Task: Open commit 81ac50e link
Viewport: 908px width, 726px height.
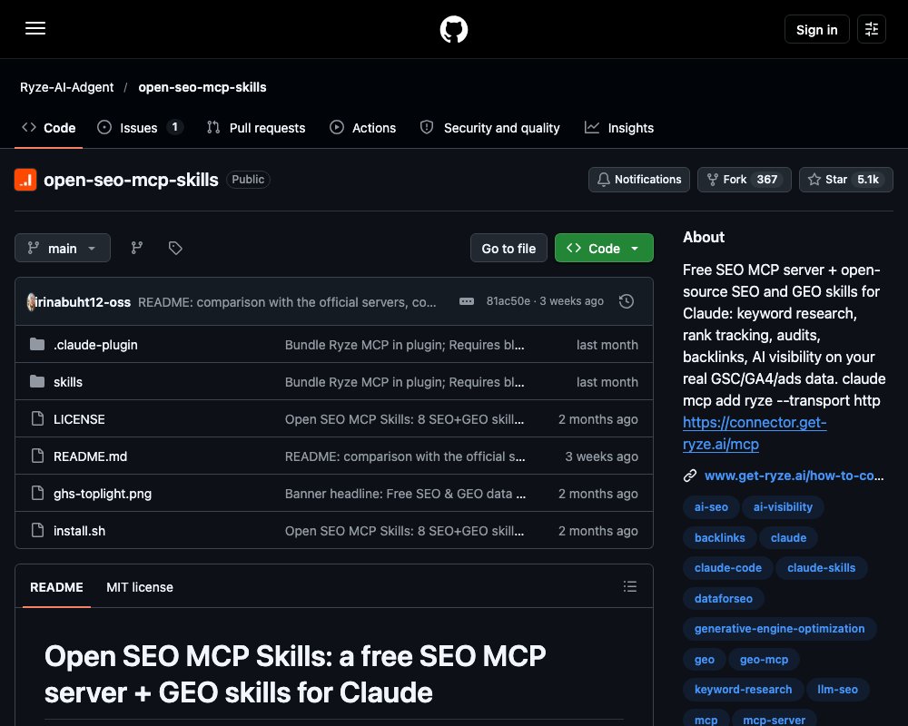Action: pyautogui.click(x=508, y=301)
